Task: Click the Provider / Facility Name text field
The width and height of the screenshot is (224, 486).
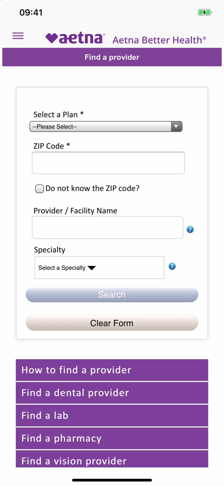Action: click(x=108, y=227)
